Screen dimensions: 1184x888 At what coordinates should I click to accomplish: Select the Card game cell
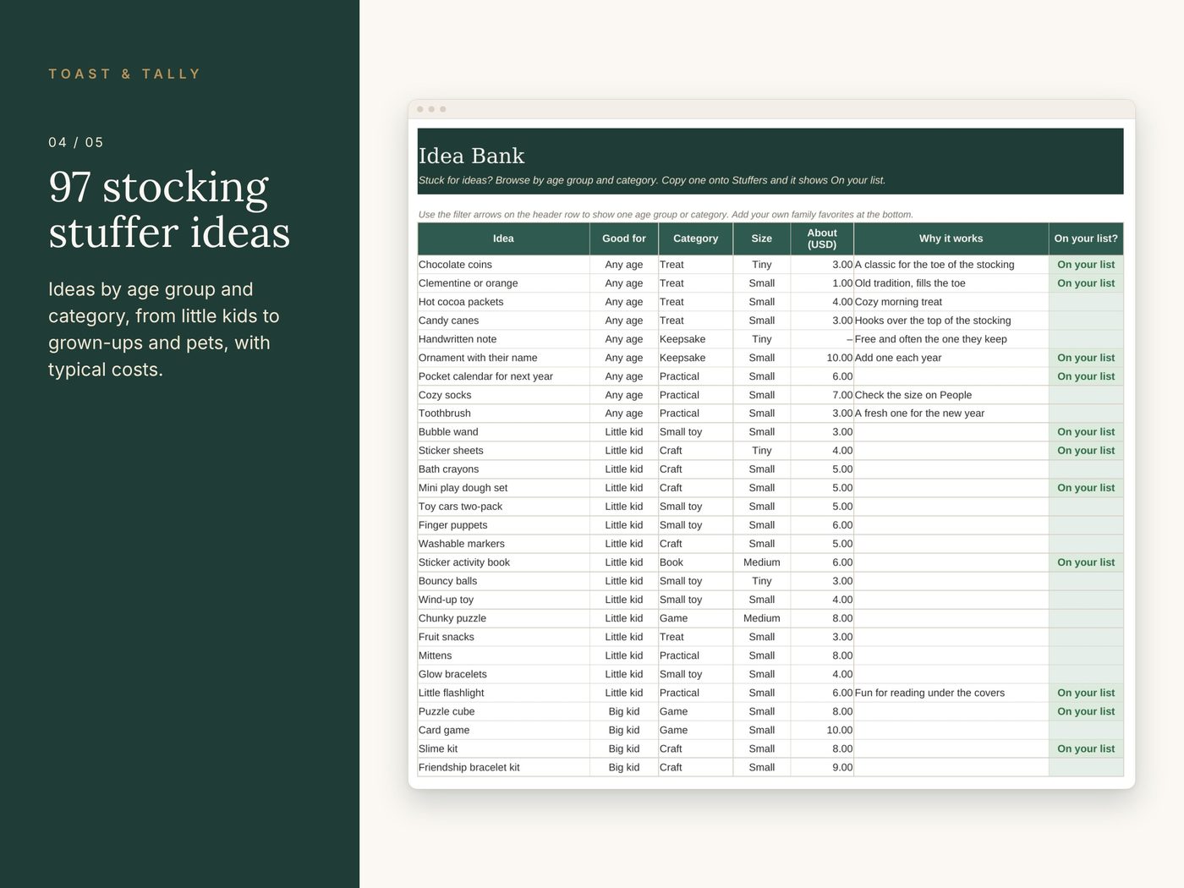[503, 730]
